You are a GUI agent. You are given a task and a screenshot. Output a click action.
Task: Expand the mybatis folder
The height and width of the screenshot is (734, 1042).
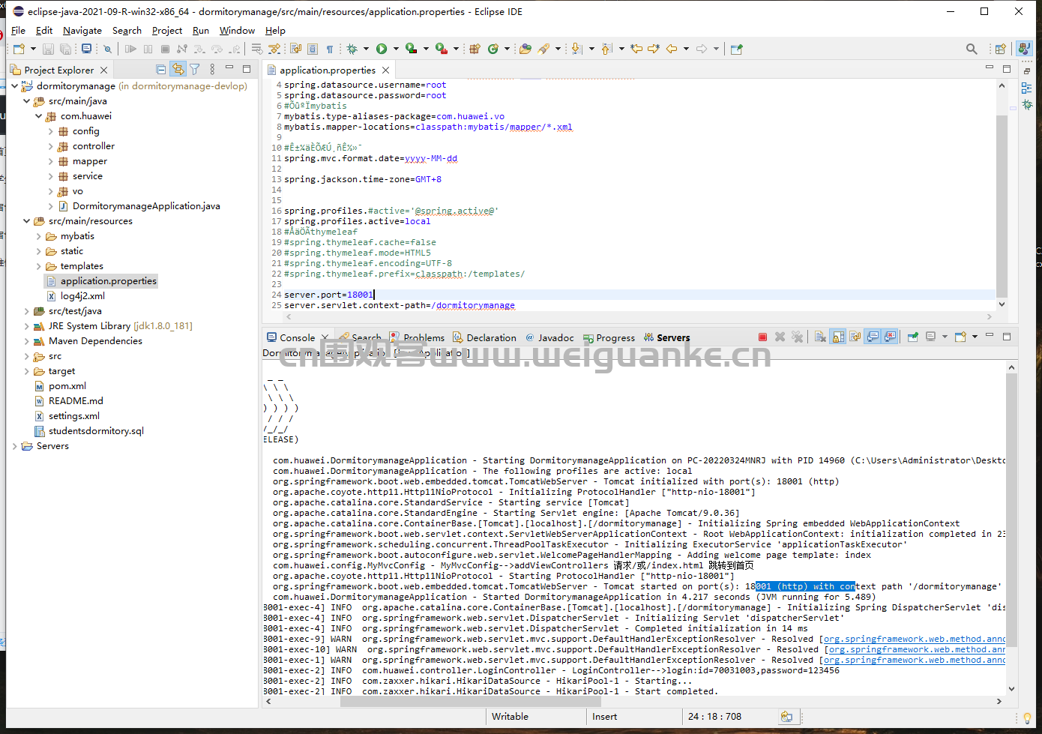click(x=39, y=236)
